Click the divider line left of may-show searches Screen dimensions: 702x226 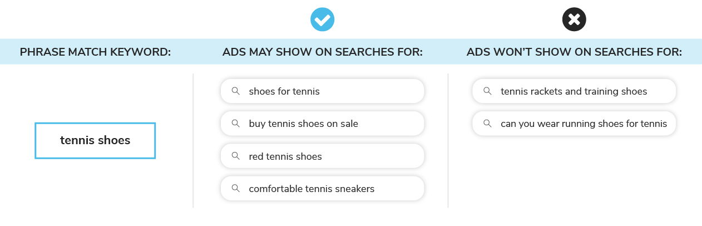(x=193, y=140)
